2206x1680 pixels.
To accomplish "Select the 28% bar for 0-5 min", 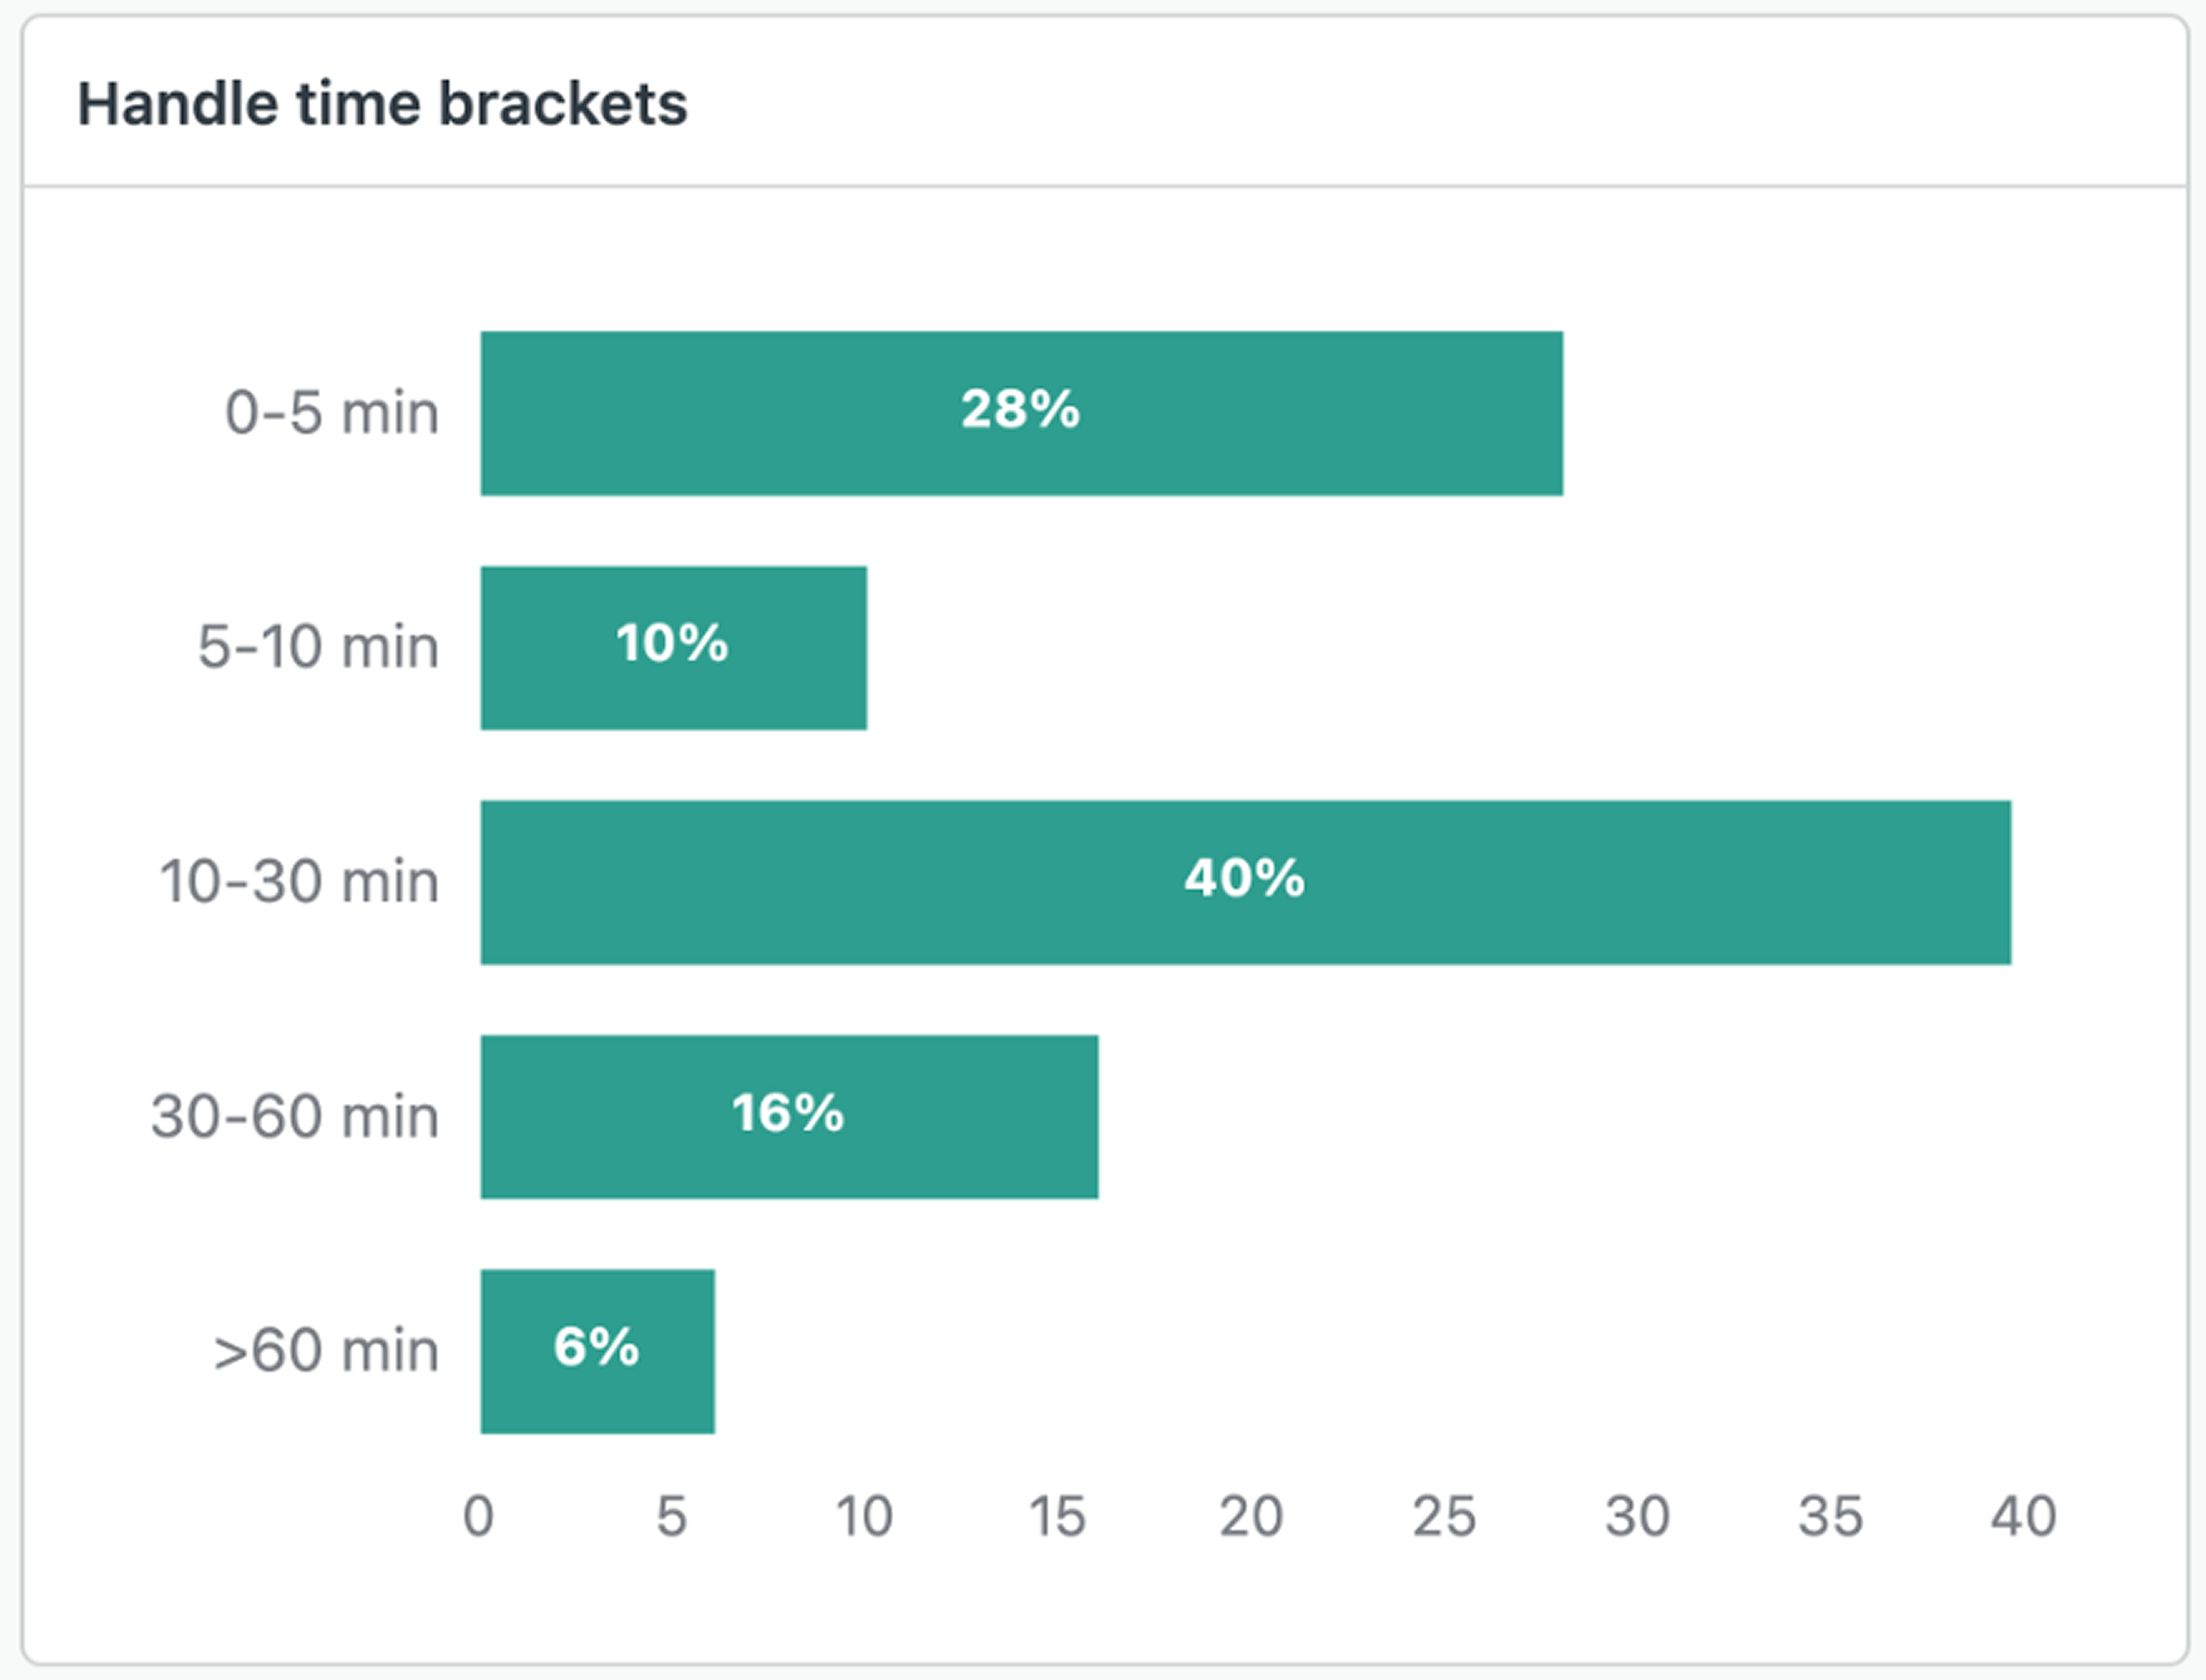I will (x=1021, y=413).
